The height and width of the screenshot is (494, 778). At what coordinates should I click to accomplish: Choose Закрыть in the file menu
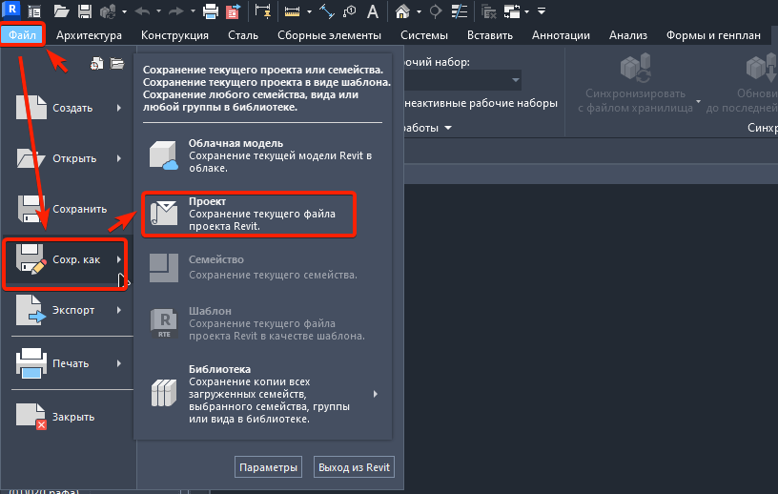click(x=69, y=417)
